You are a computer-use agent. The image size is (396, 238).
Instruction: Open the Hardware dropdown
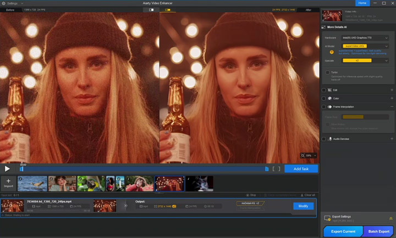coord(365,38)
